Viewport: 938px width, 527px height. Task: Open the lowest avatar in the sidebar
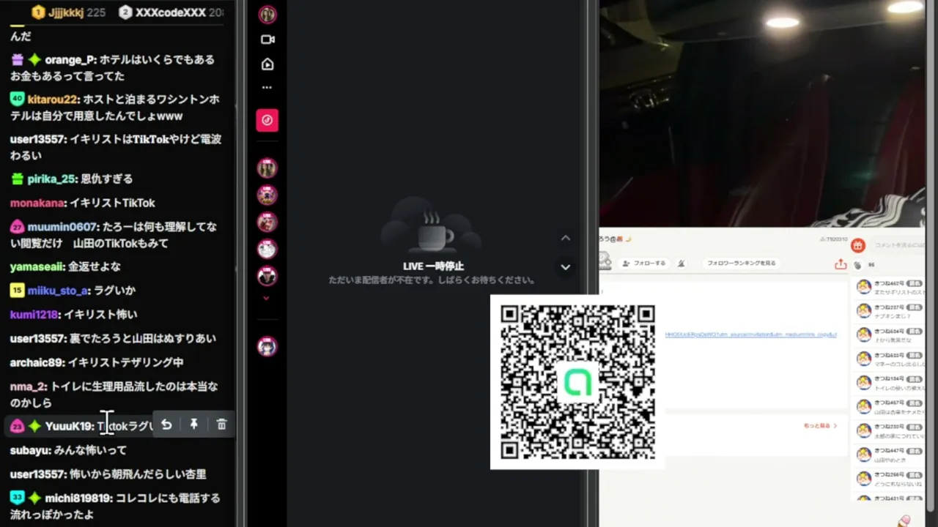click(x=267, y=346)
